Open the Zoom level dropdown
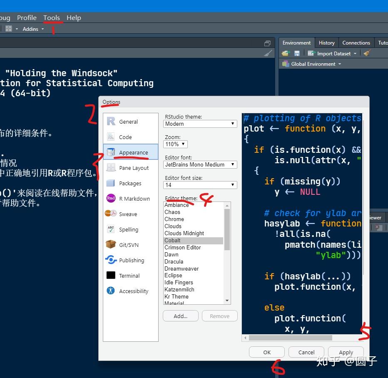The image size is (388, 378). pos(175,144)
